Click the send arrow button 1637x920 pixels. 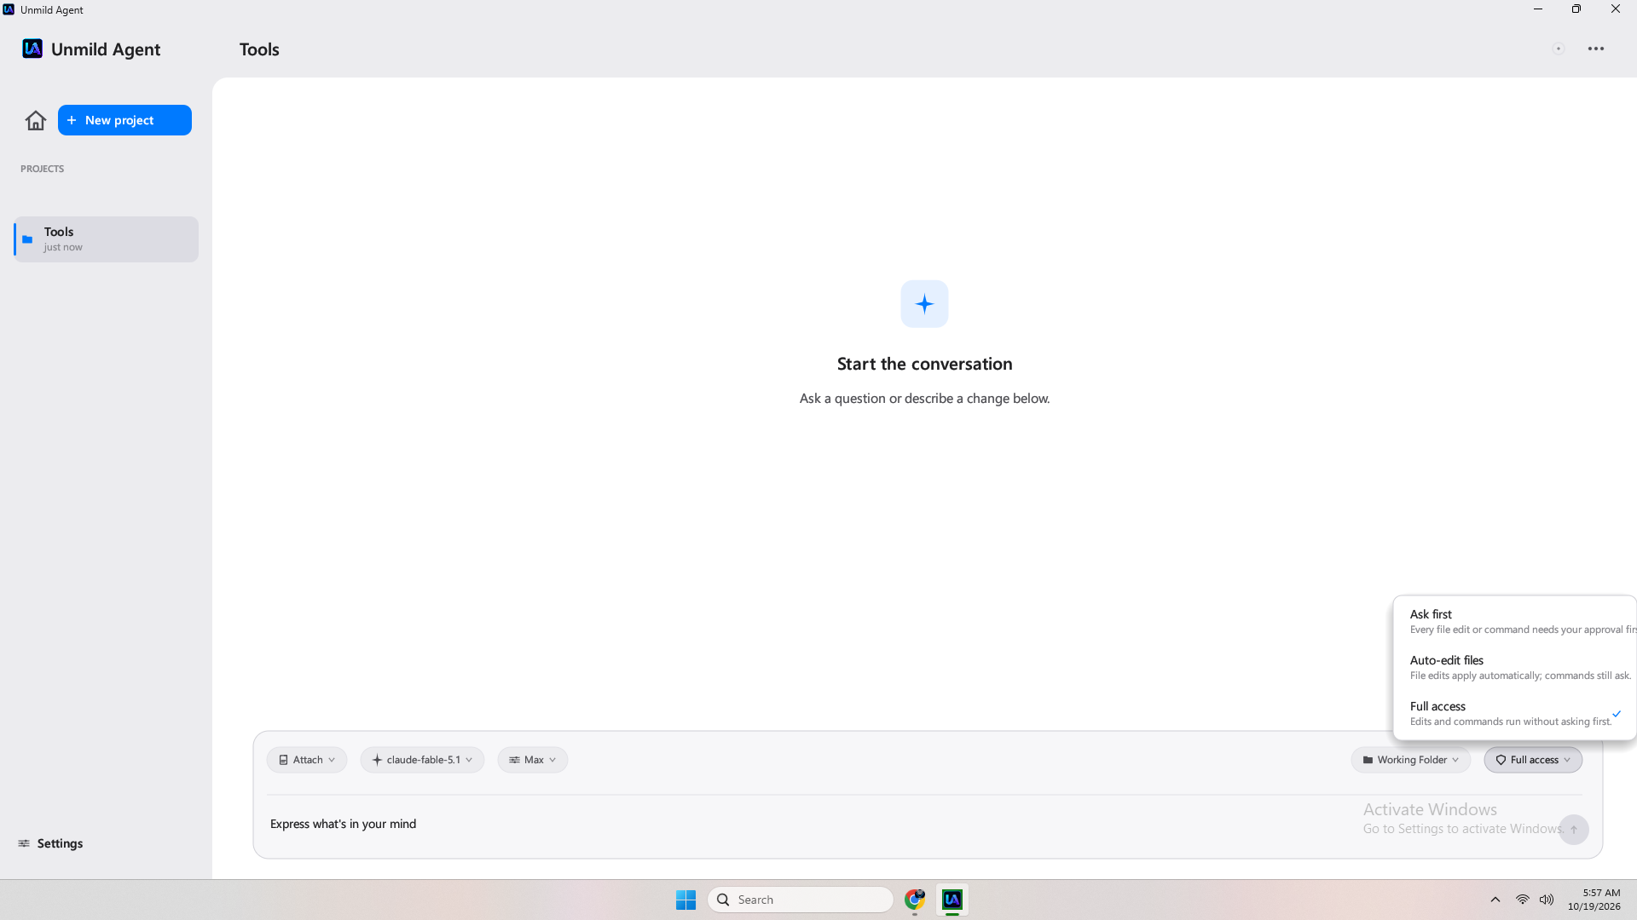(1574, 830)
